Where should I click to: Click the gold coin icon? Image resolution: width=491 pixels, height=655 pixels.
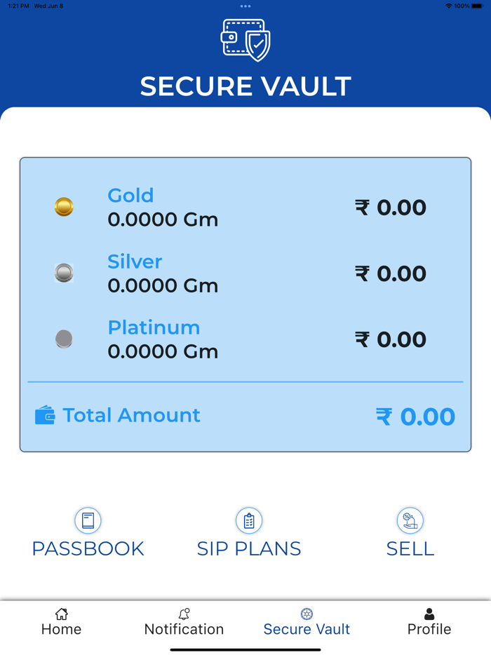pos(64,207)
